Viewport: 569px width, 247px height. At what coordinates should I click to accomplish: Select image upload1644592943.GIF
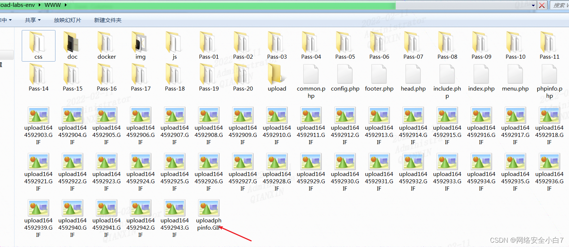[x=175, y=218]
